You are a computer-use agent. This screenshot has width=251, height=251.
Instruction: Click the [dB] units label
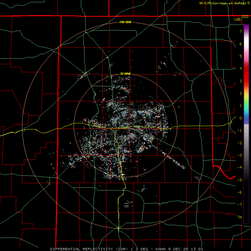238,19
